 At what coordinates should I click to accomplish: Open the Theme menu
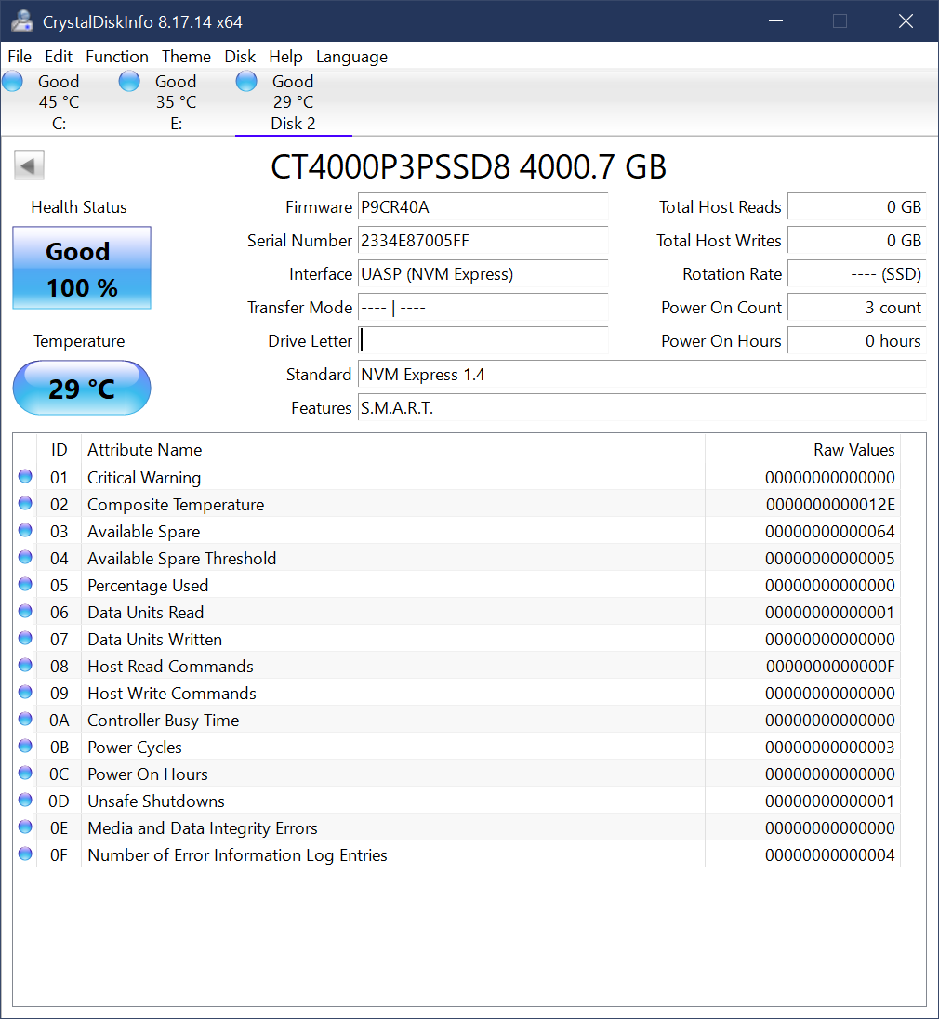(186, 57)
